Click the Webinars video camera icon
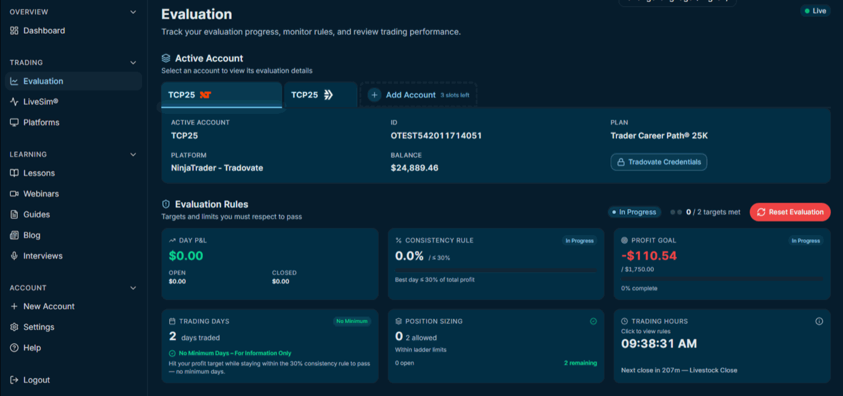The height and width of the screenshot is (396, 843). [14, 193]
